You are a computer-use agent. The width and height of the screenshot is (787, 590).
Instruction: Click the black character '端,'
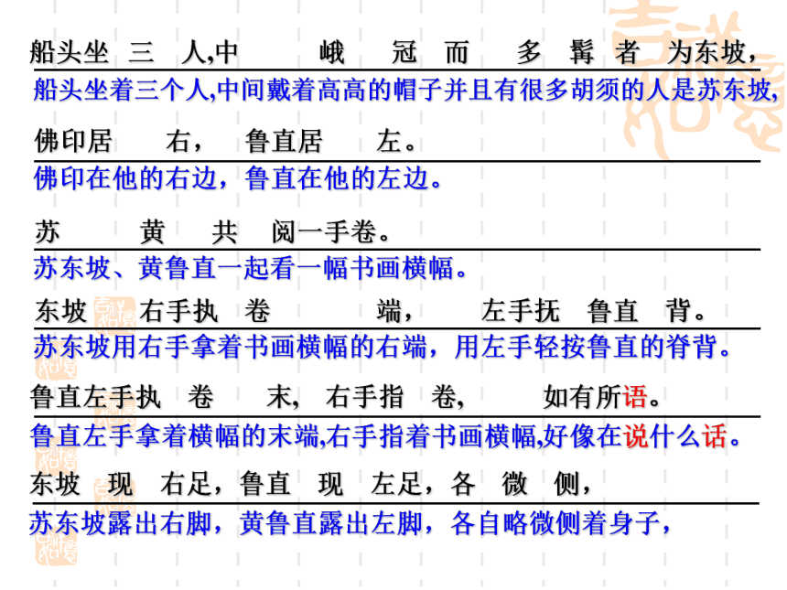394,311
